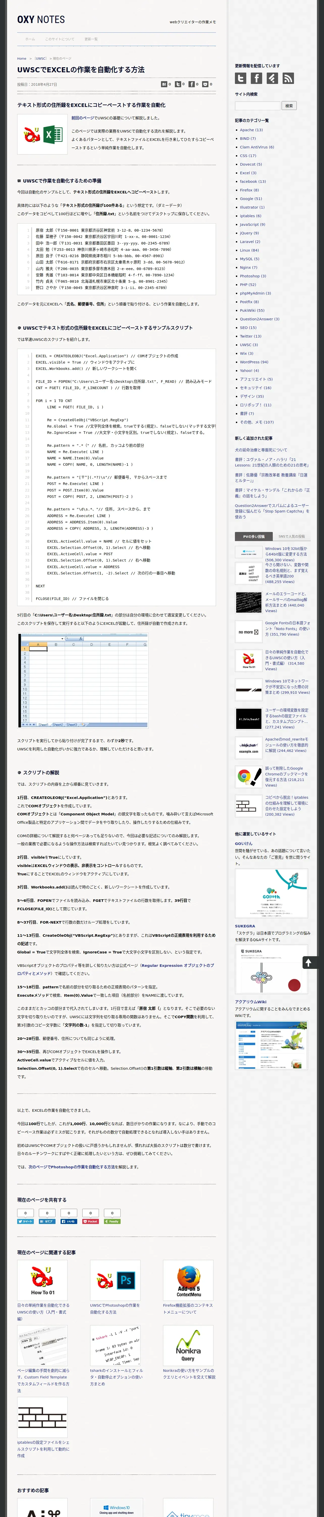Open the Regular Expression object reference link

click(177, 966)
